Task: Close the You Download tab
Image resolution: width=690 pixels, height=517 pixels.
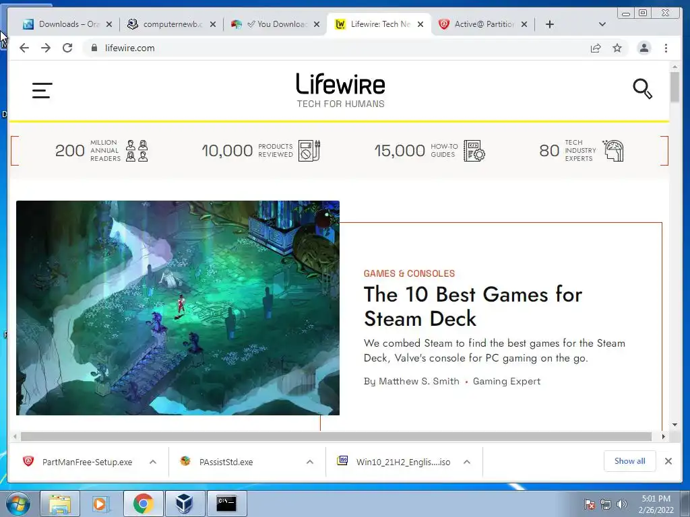Action: point(317,25)
